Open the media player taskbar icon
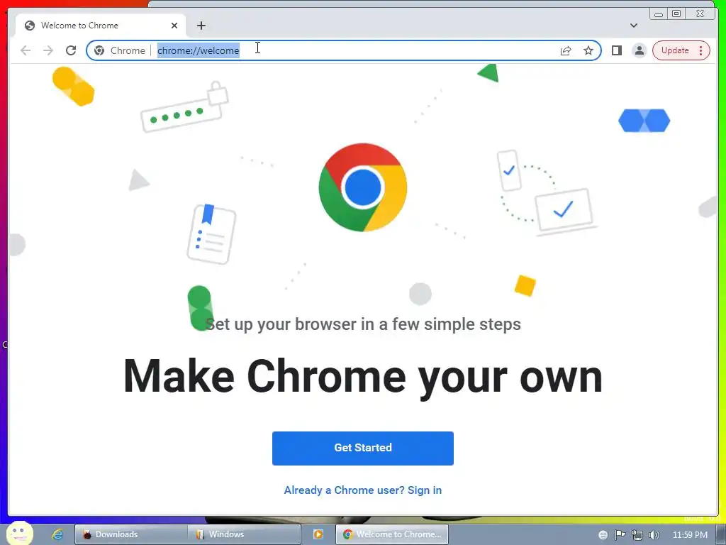726x545 pixels. pyautogui.click(x=318, y=534)
